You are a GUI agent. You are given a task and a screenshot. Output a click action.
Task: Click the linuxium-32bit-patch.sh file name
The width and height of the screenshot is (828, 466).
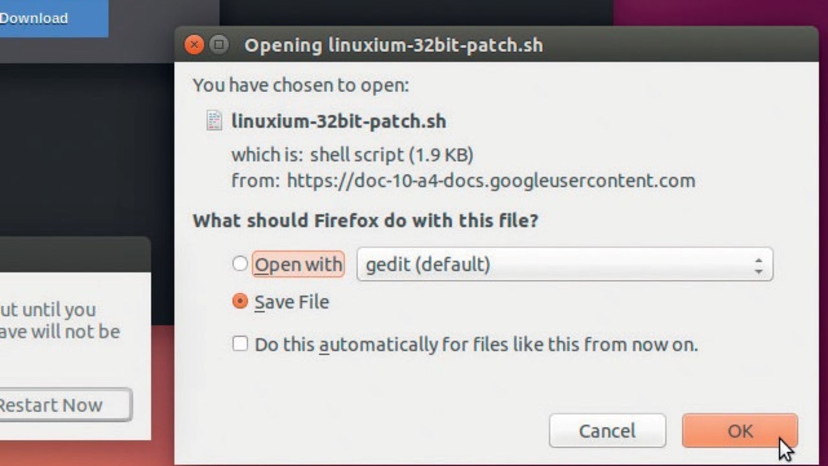pyautogui.click(x=339, y=121)
